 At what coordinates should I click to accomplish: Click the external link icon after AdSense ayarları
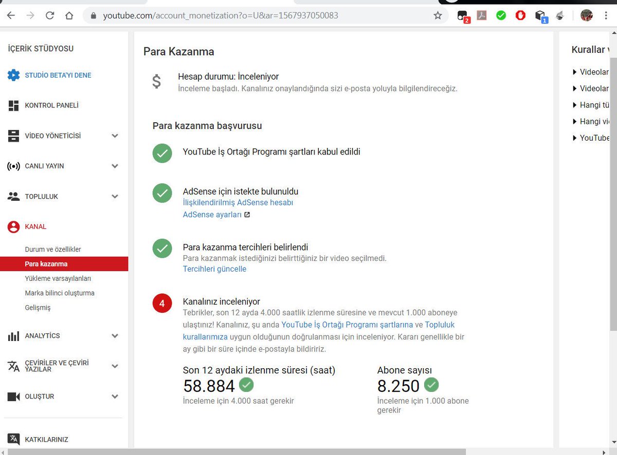click(x=247, y=215)
